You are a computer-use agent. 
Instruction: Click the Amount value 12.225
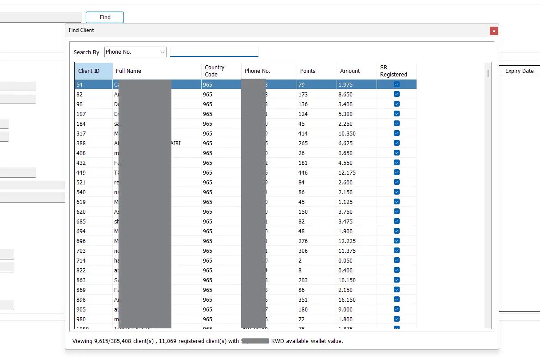tap(347, 241)
